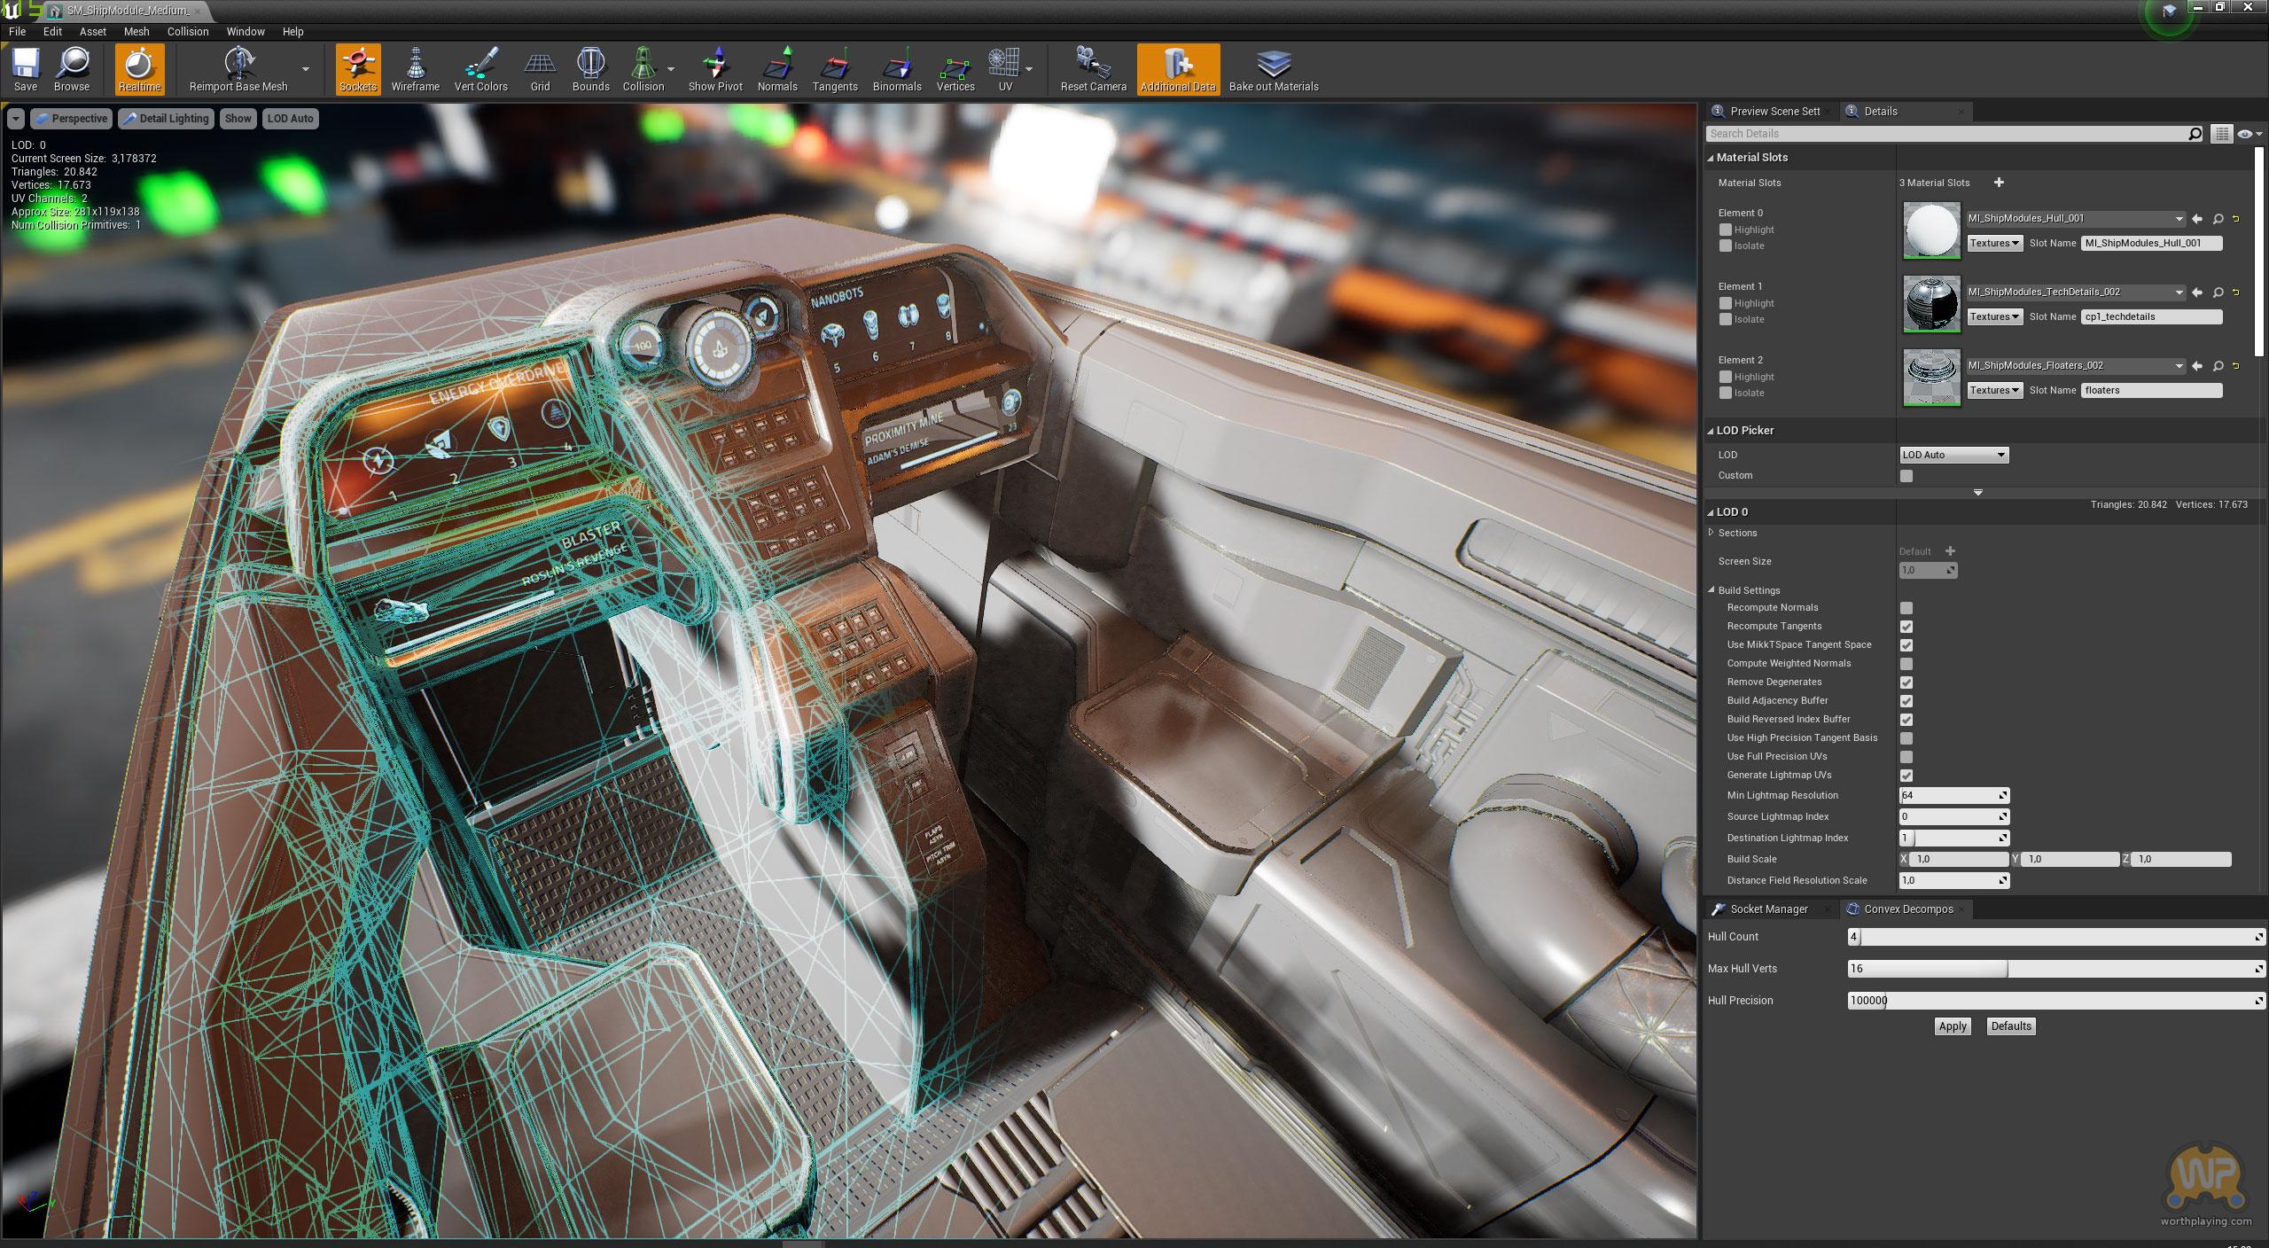Open the Collision menu

coord(188,31)
